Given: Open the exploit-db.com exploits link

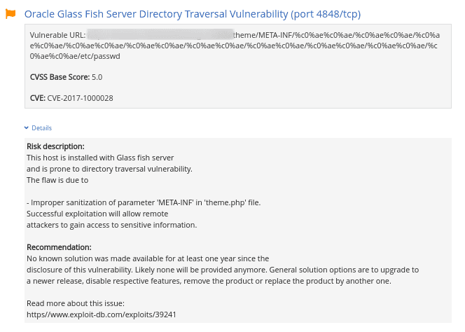Looking at the screenshot, I should click(101, 314).
